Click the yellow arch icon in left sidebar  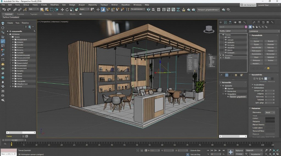coord(3,64)
